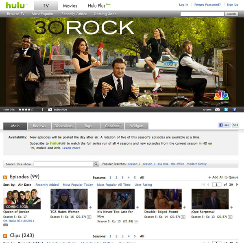The height and width of the screenshot is (243, 244).
Task: Rate the show with the star rating
Action: tap(26, 110)
